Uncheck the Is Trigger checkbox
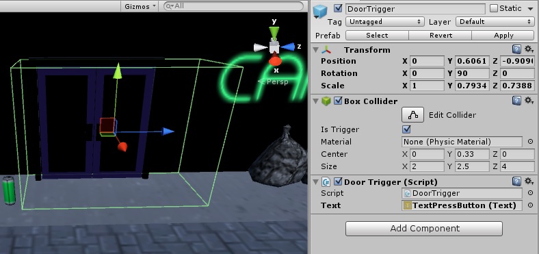This screenshot has width=539, height=254. 406,129
